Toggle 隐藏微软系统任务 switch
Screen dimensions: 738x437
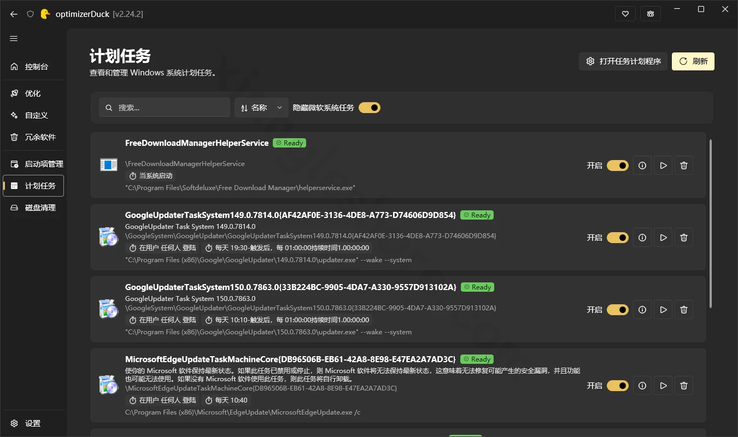[x=370, y=108]
